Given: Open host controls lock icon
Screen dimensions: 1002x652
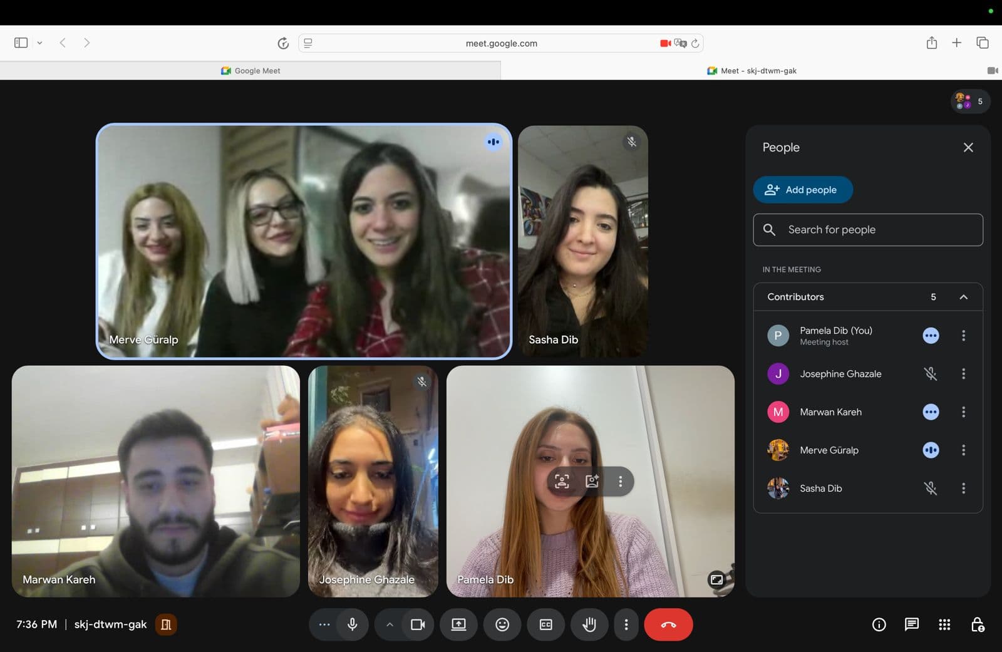Looking at the screenshot, I should (977, 624).
